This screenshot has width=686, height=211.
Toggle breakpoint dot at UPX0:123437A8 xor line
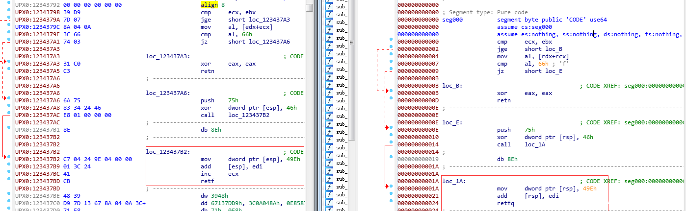tap(10, 108)
